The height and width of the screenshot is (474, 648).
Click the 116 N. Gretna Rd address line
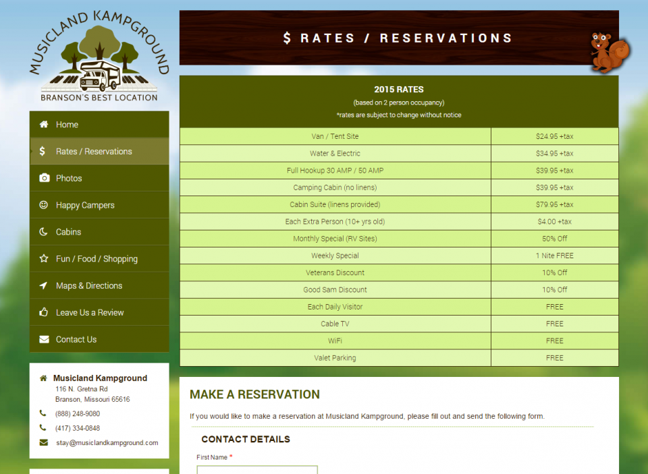coord(82,389)
